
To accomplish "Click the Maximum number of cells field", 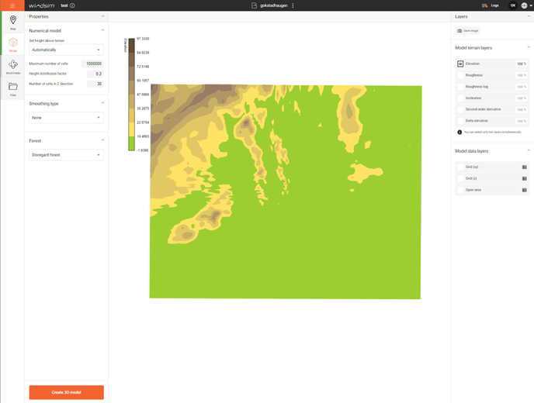I will point(92,64).
